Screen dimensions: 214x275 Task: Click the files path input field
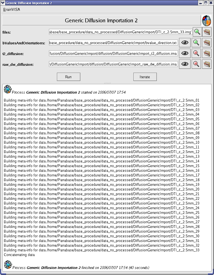[120, 32]
